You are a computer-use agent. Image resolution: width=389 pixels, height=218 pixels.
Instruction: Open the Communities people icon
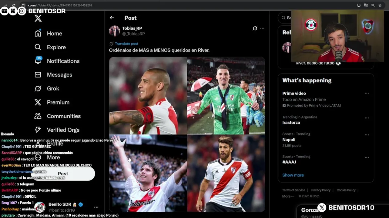(x=38, y=116)
